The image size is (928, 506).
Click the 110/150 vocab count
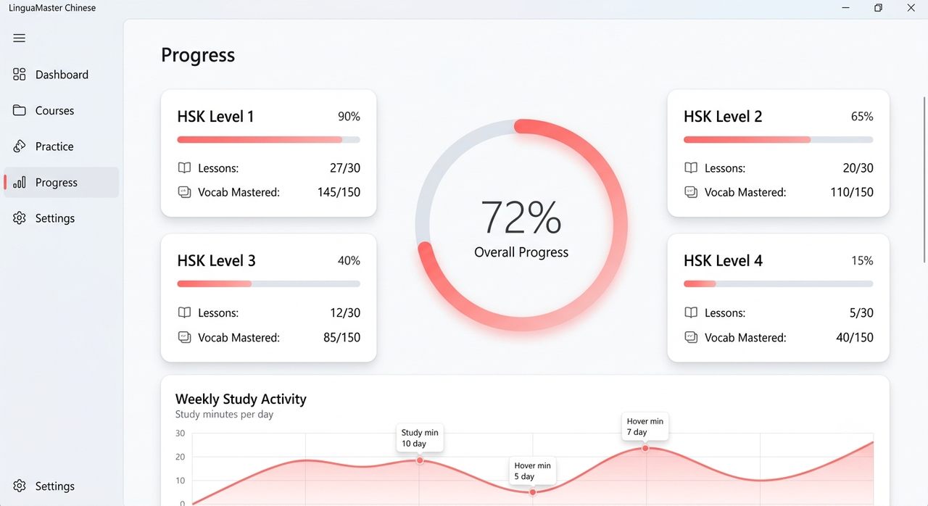[x=852, y=192]
